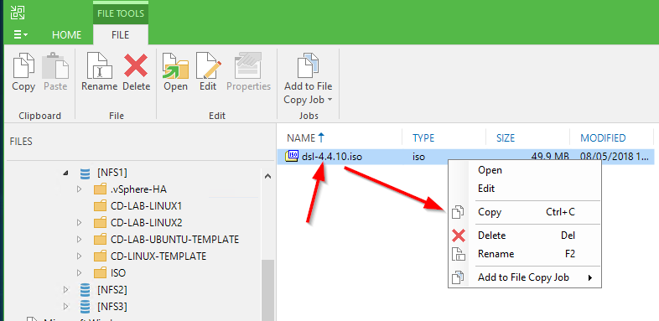
Task: Expand the ISO folder node
Action: point(79,272)
